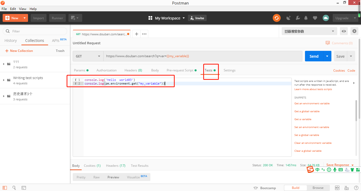Click the Send button

[x=314, y=56]
